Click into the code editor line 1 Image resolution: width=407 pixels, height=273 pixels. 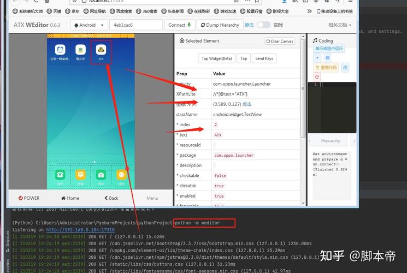click(338, 85)
